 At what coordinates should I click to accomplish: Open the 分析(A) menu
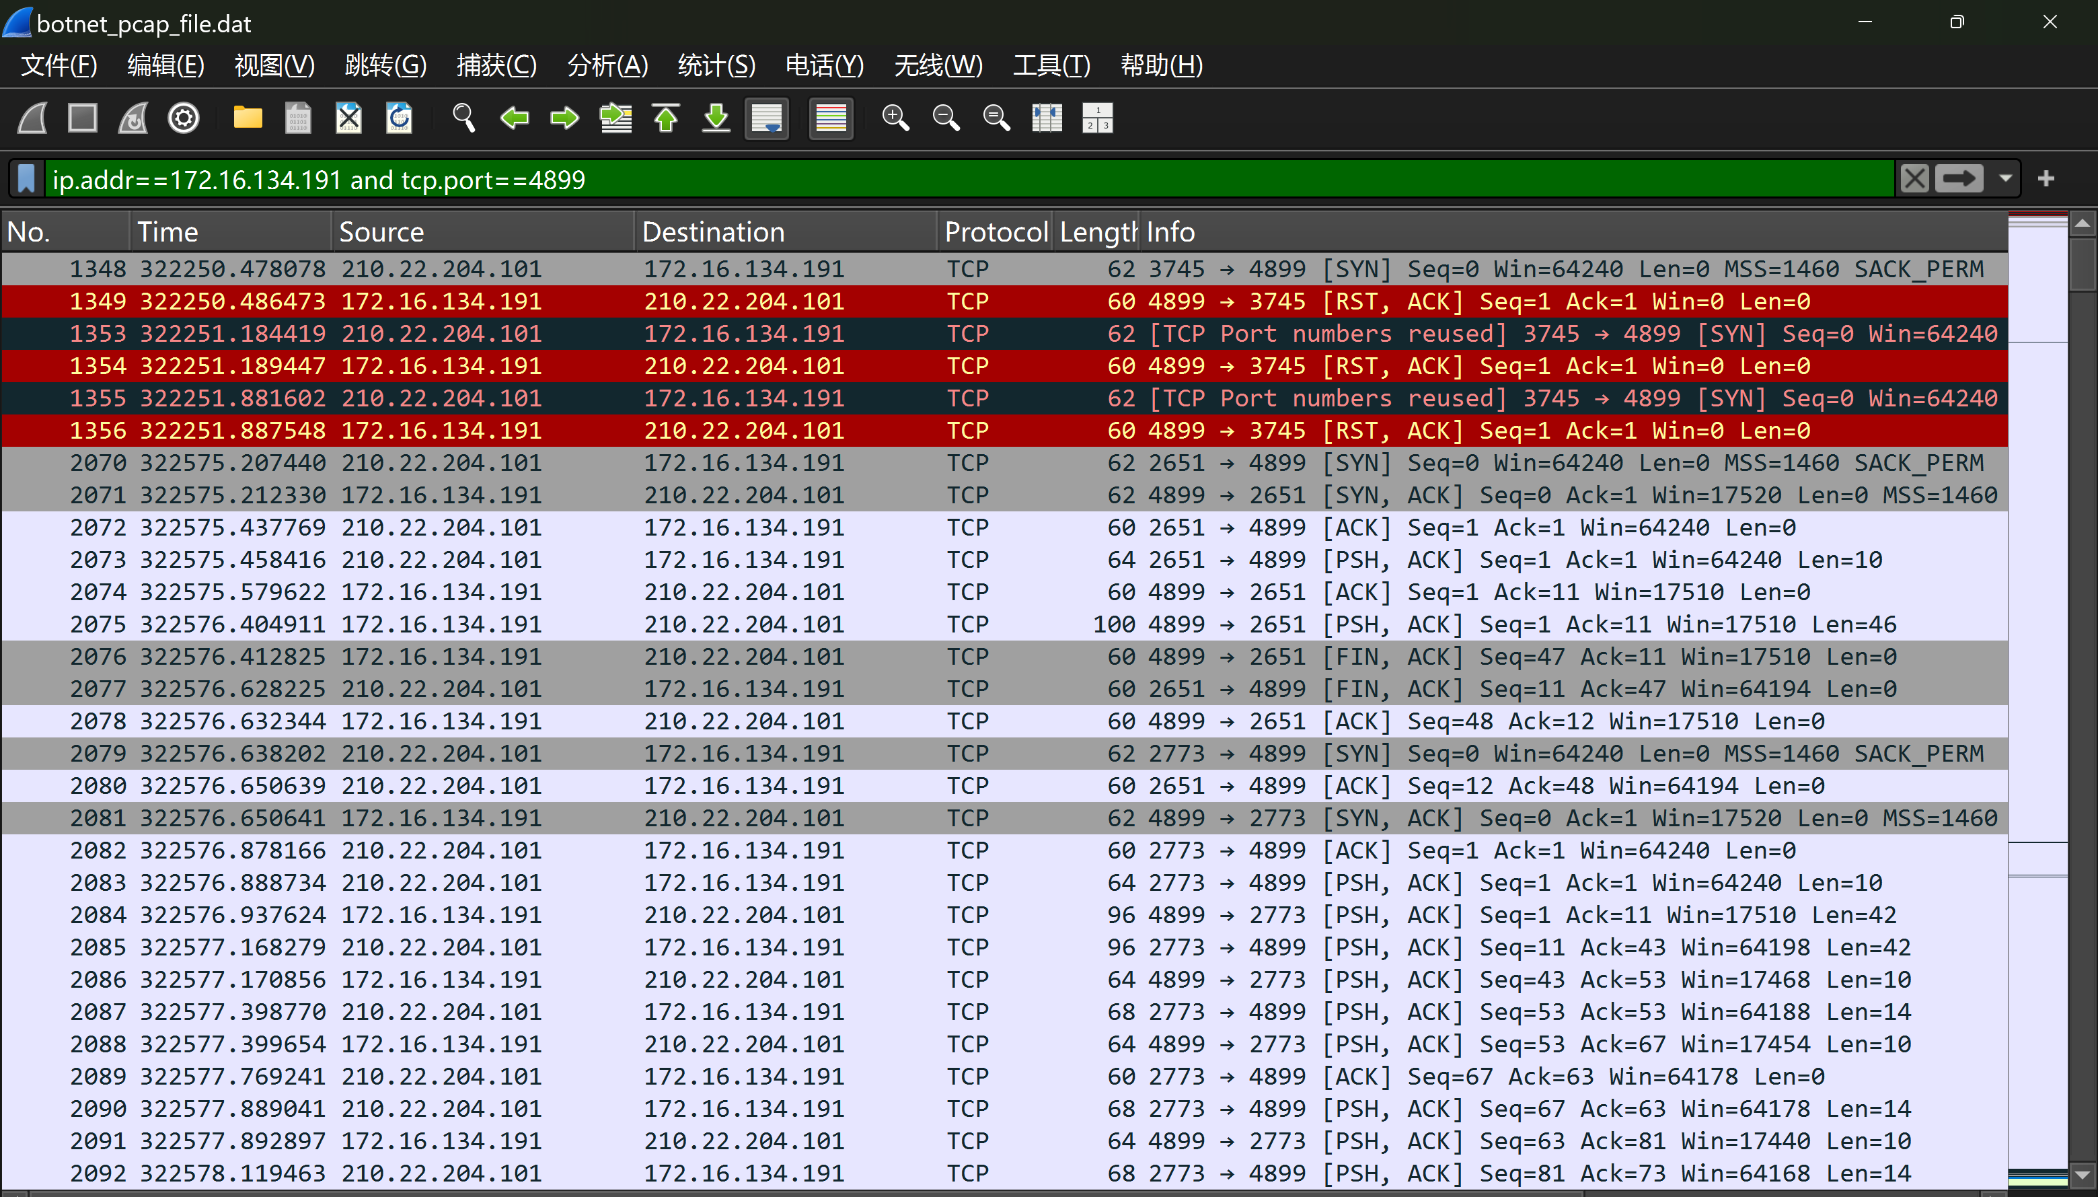coord(607,65)
